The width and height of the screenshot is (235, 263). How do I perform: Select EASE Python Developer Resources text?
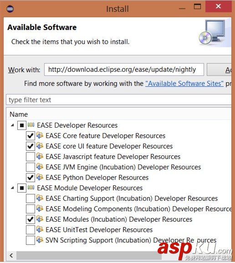pos(97,178)
